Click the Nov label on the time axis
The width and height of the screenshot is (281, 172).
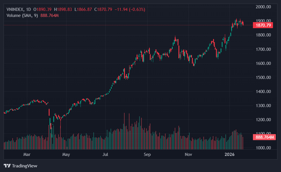click(188, 154)
